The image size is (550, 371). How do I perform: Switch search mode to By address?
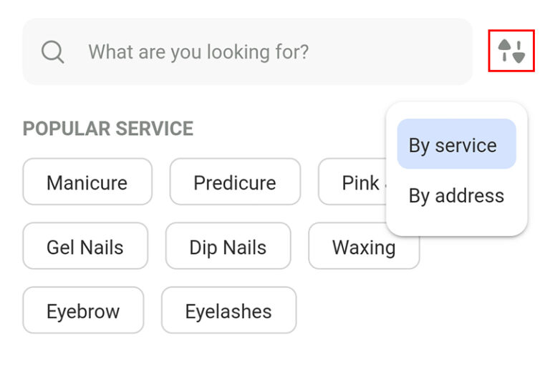point(456,195)
